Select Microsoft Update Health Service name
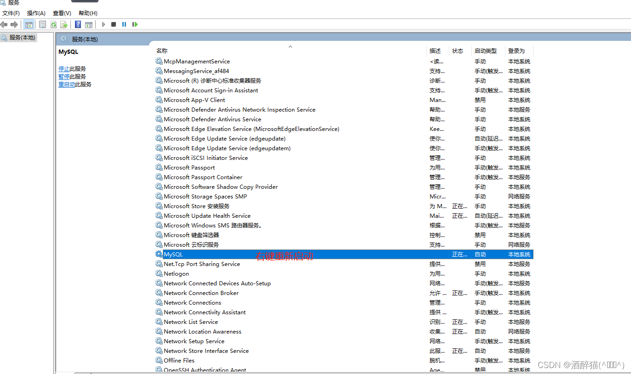The image size is (631, 374). pos(207,215)
